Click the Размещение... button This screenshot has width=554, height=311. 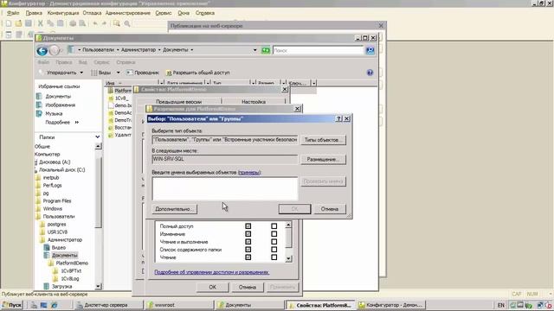click(323, 159)
